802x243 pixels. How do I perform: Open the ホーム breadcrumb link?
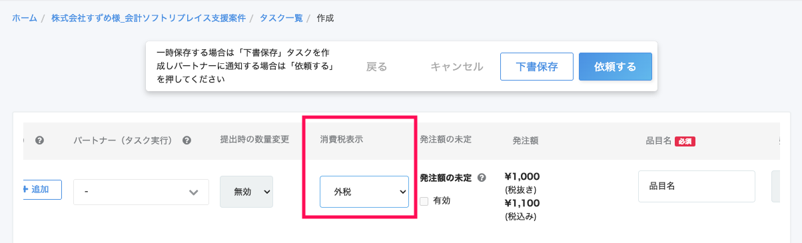[25, 18]
